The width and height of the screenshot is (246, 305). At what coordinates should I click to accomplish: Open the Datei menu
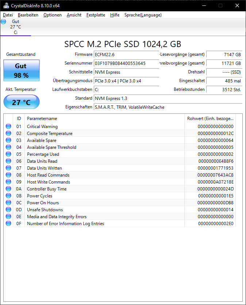8,15
